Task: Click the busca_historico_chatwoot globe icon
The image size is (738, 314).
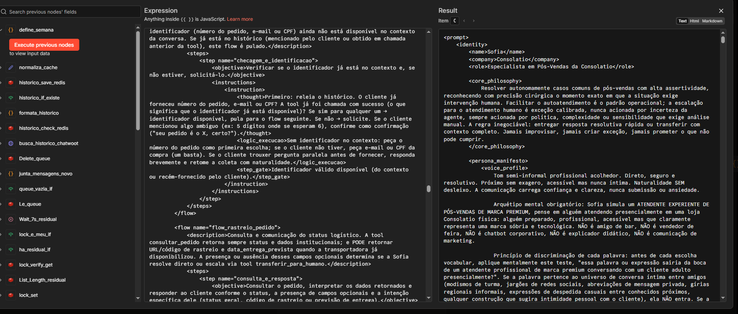Action: point(11,143)
